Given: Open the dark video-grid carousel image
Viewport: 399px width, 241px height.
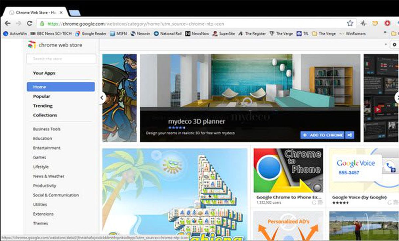Looking at the screenshot, I should (x=381, y=98).
